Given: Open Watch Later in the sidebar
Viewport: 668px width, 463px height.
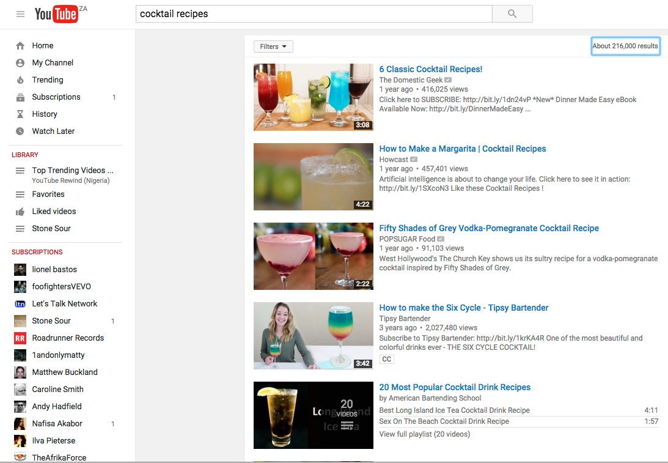Looking at the screenshot, I should pyautogui.click(x=53, y=131).
